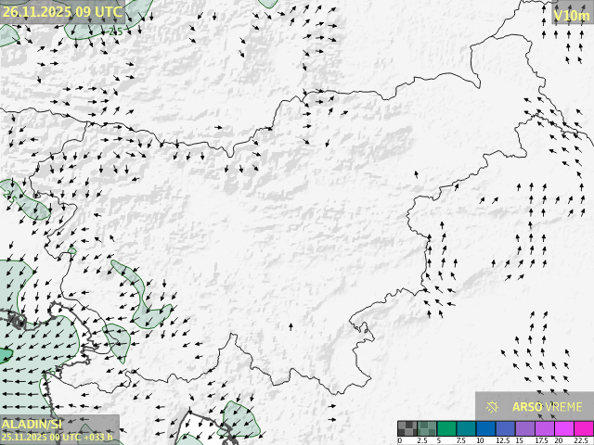Viewport: 594px width, 445px height.
Task: Click the isolated wind arrow in central Slovenia
Action: click(291, 326)
